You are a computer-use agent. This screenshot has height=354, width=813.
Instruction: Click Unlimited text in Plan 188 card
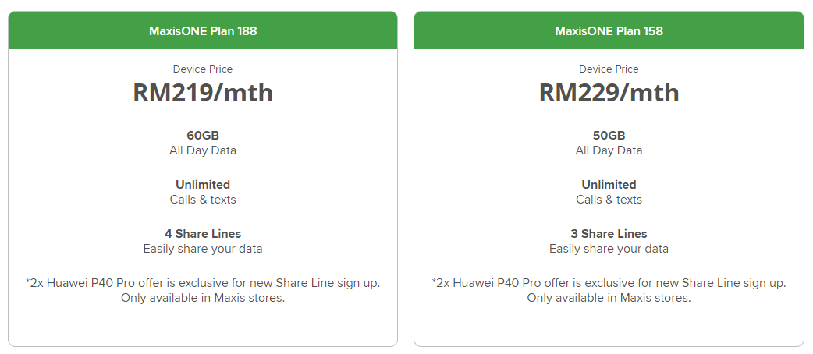click(x=203, y=185)
